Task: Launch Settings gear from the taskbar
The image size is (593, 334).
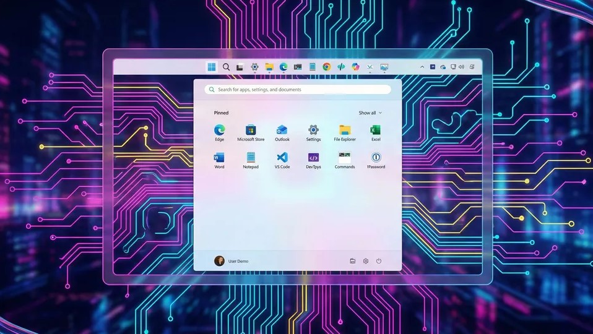Action: click(x=254, y=67)
